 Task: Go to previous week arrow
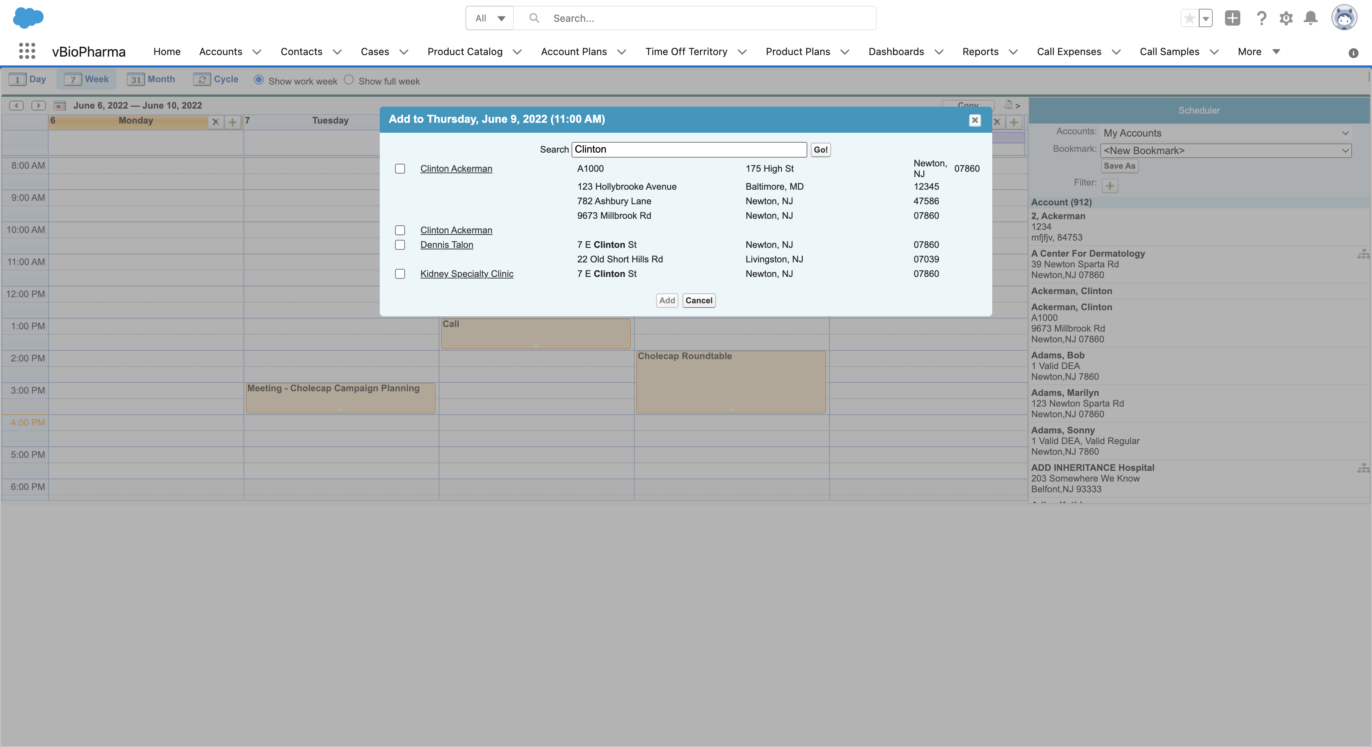pos(16,105)
